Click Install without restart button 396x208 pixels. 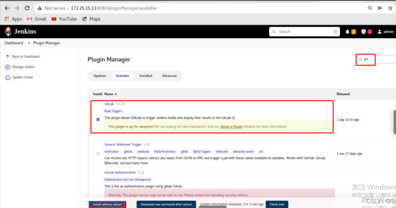click(107, 204)
